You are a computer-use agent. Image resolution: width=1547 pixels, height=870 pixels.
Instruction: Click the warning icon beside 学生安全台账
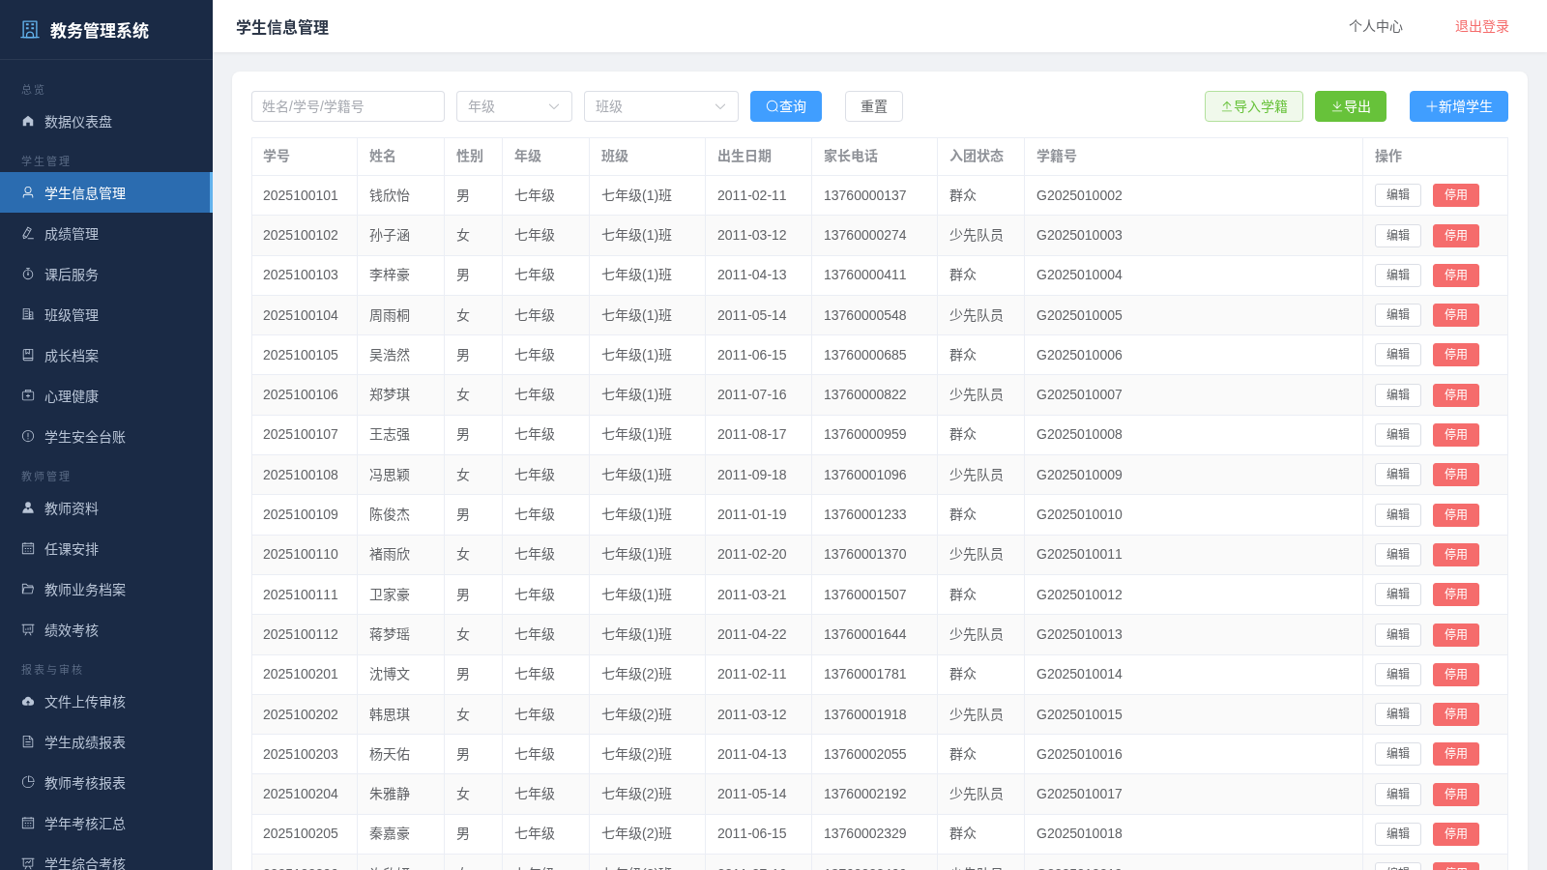(x=28, y=437)
